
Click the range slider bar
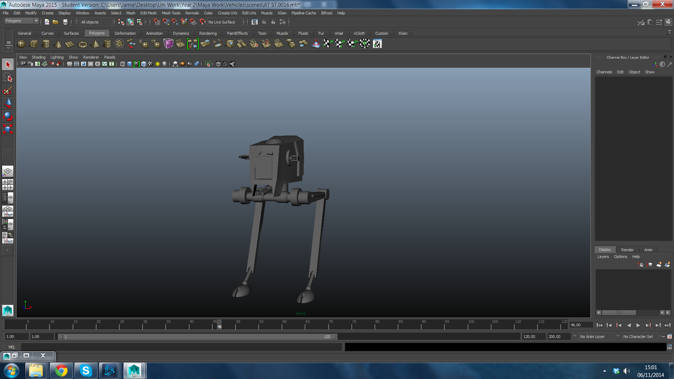click(x=197, y=336)
